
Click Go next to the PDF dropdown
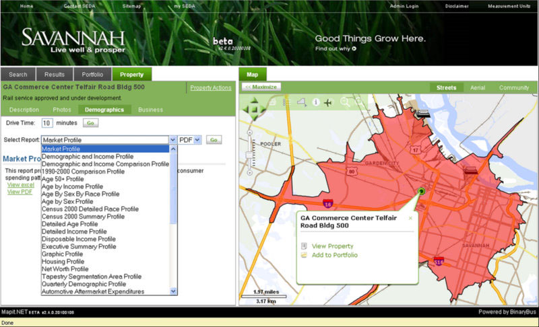[x=214, y=140]
